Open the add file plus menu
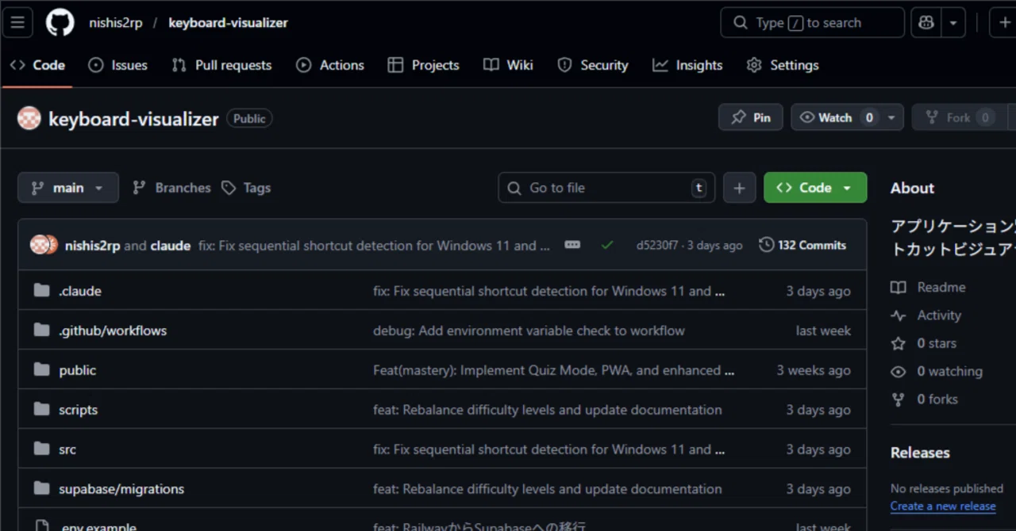The image size is (1016, 531). [x=739, y=188]
